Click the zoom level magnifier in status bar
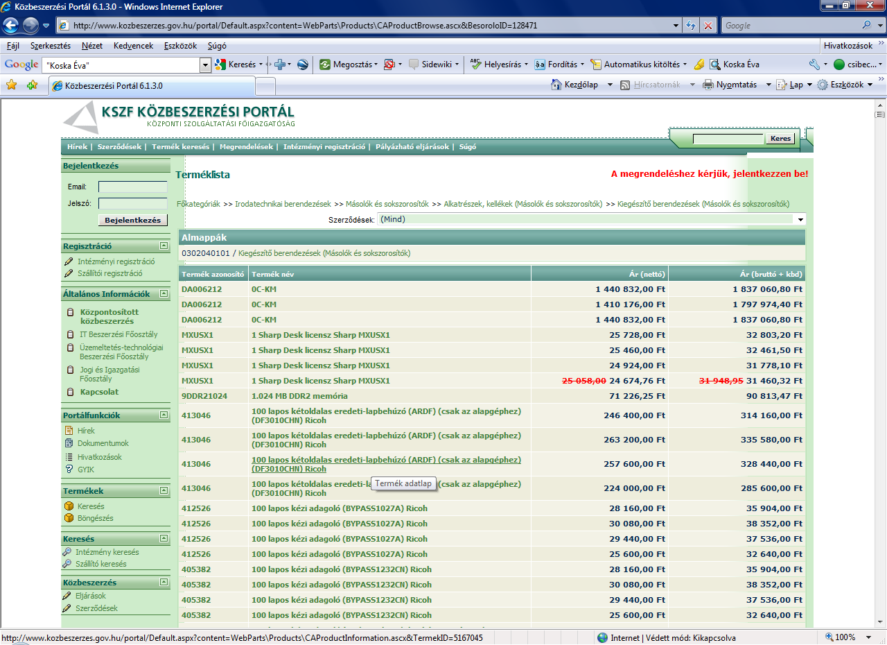 click(829, 637)
